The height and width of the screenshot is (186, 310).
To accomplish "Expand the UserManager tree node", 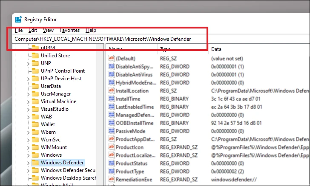I will pyautogui.click(x=28, y=94).
